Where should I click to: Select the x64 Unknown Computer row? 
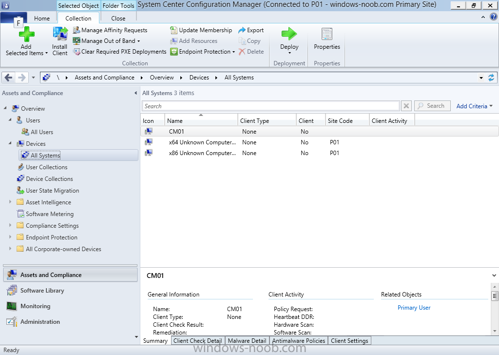coord(320,142)
